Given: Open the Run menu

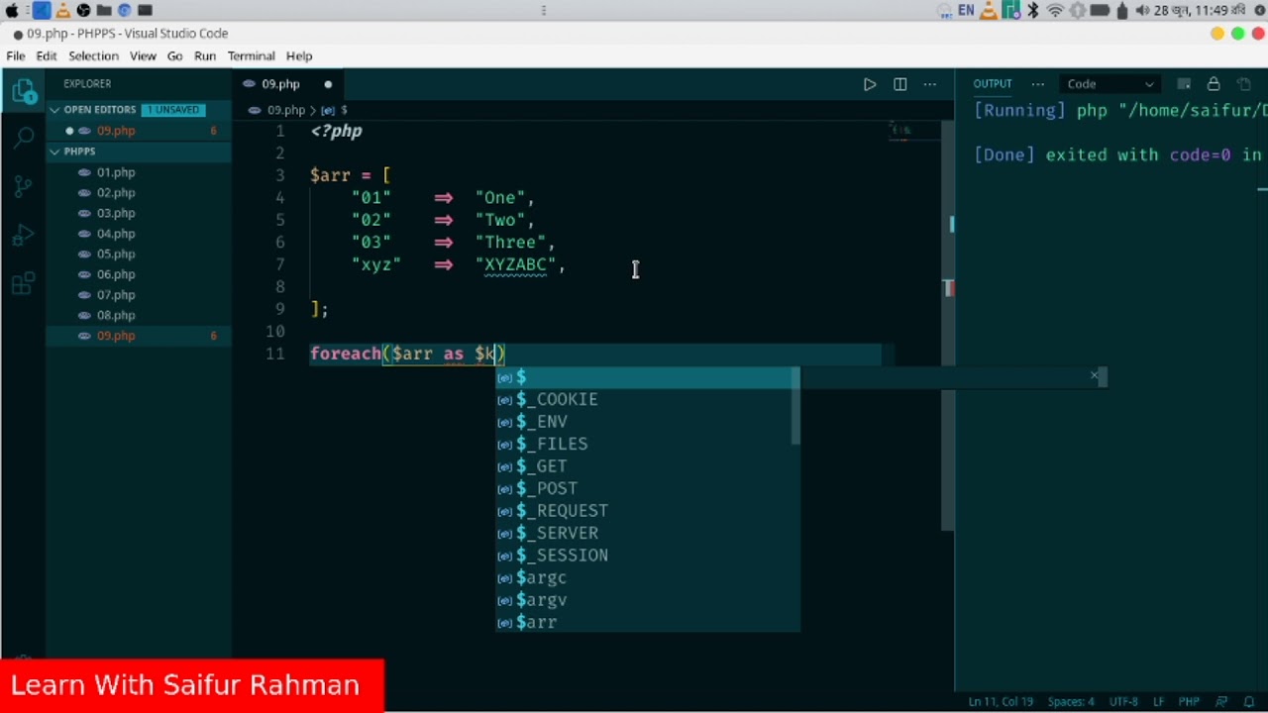Looking at the screenshot, I should pyautogui.click(x=205, y=56).
